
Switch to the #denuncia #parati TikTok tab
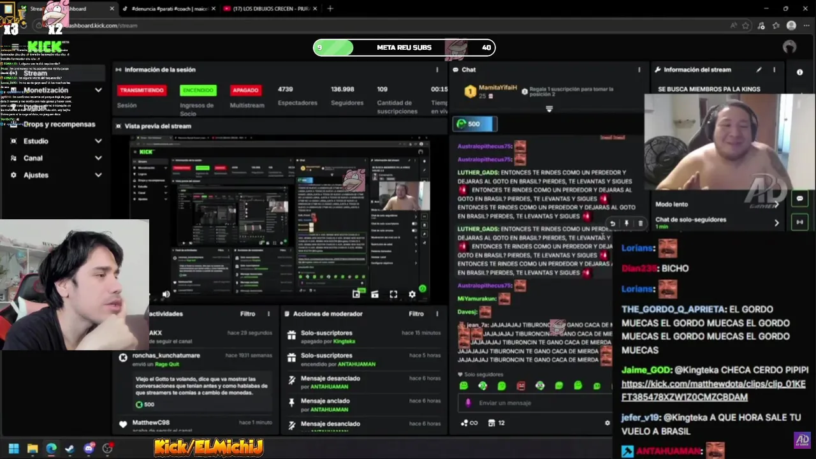[x=168, y=9]
